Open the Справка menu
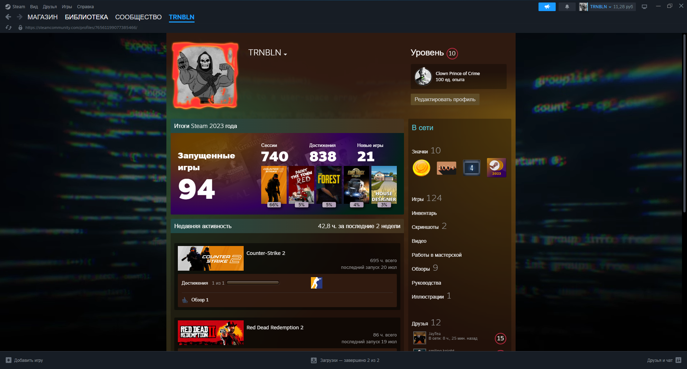 click(x=86, y=7)
